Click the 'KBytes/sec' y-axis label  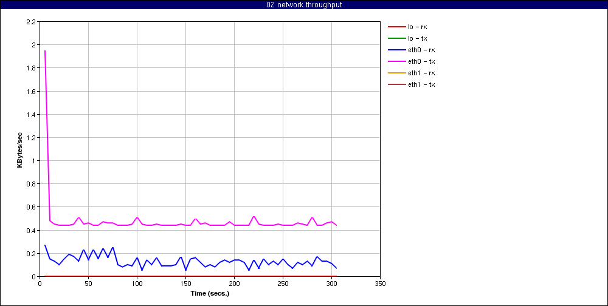[19, 149]
